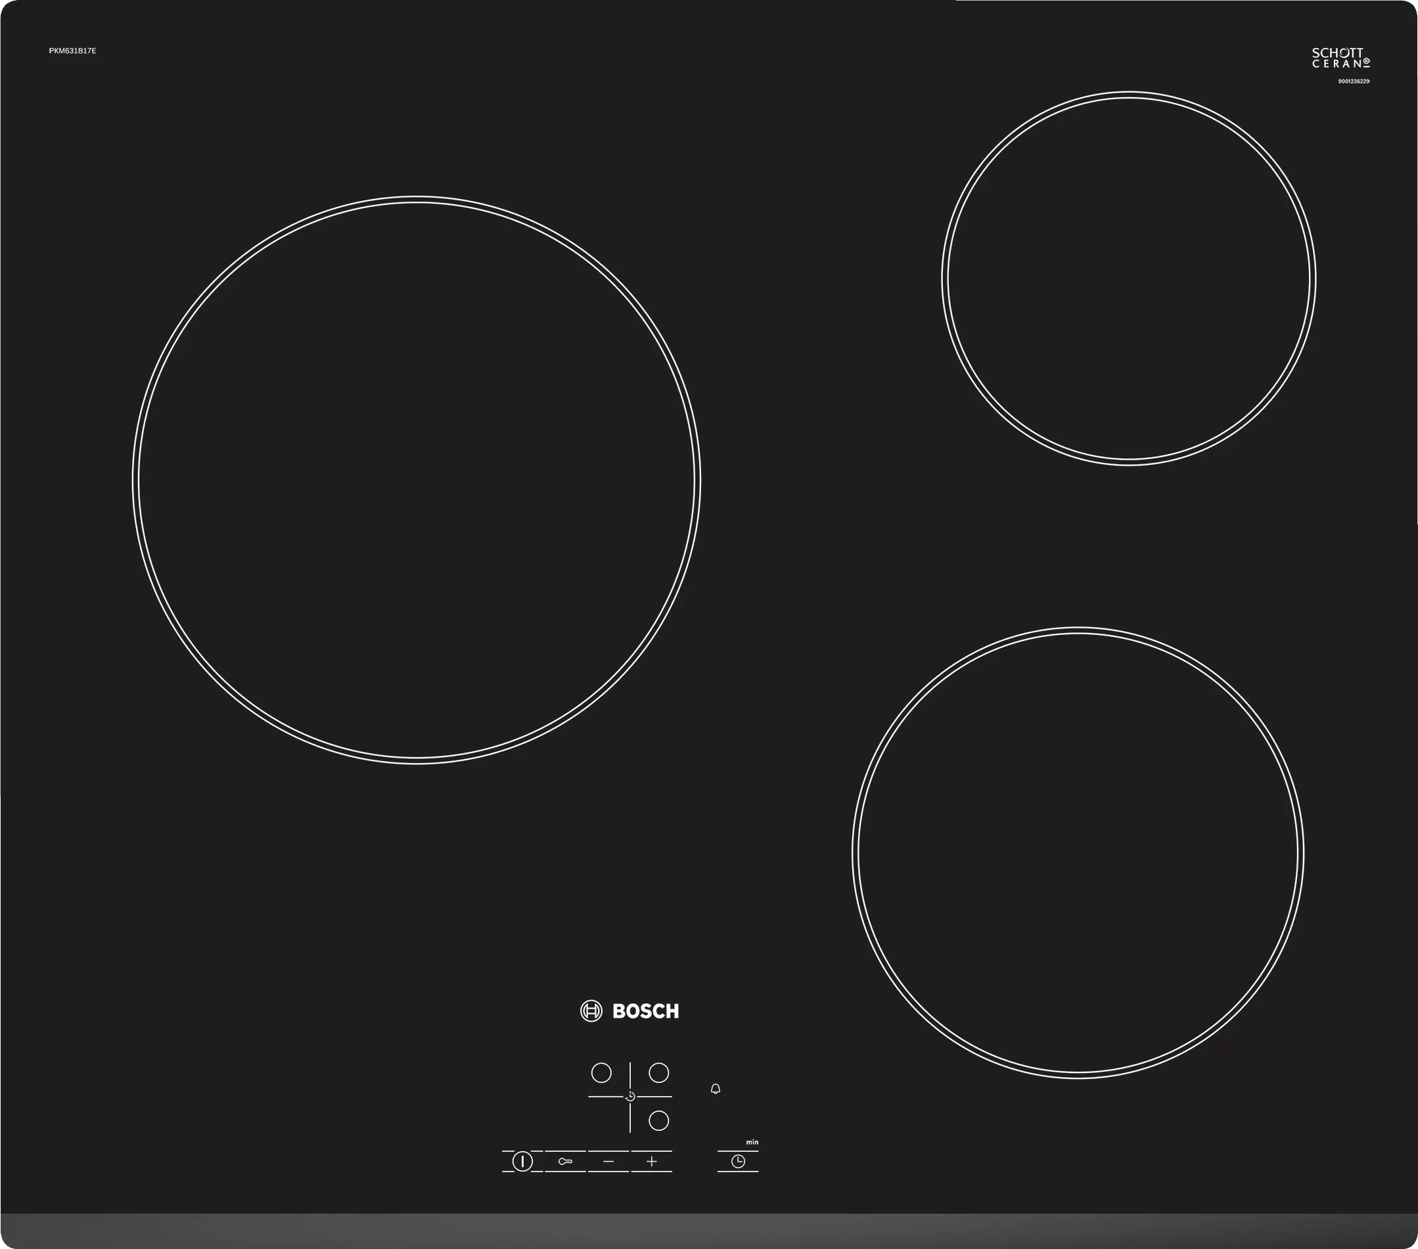
Task: Touch the timer clock symbol
Action: click(x=738, y=1161)
